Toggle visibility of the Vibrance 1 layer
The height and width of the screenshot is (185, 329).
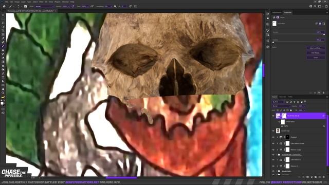pos(273,166)
